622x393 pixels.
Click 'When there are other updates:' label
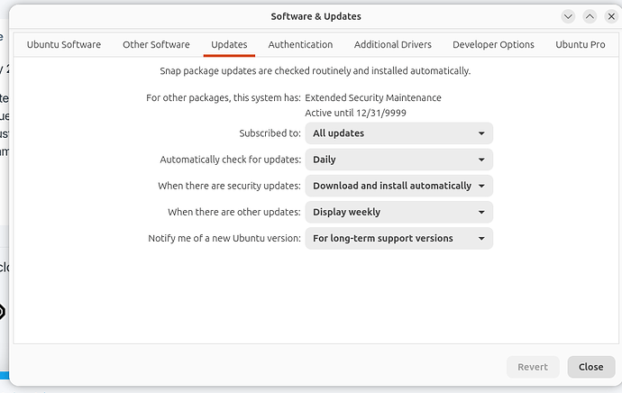coord(234,212)
